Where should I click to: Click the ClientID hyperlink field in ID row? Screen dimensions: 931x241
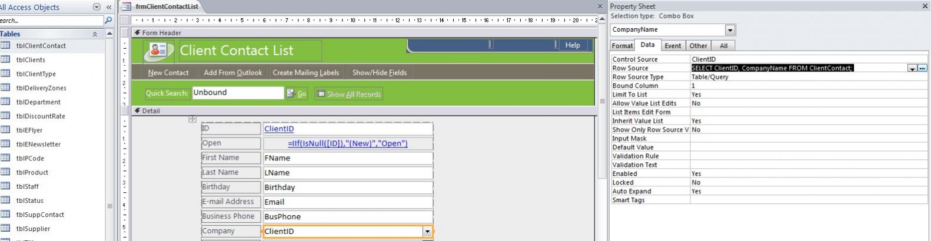pyautogui.click(x=348, y=129)
